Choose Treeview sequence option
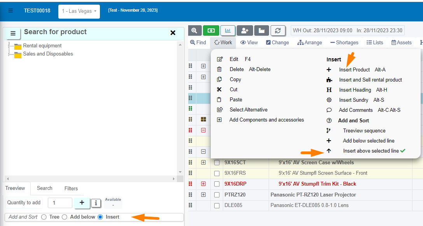 click(x=356, y=131)
